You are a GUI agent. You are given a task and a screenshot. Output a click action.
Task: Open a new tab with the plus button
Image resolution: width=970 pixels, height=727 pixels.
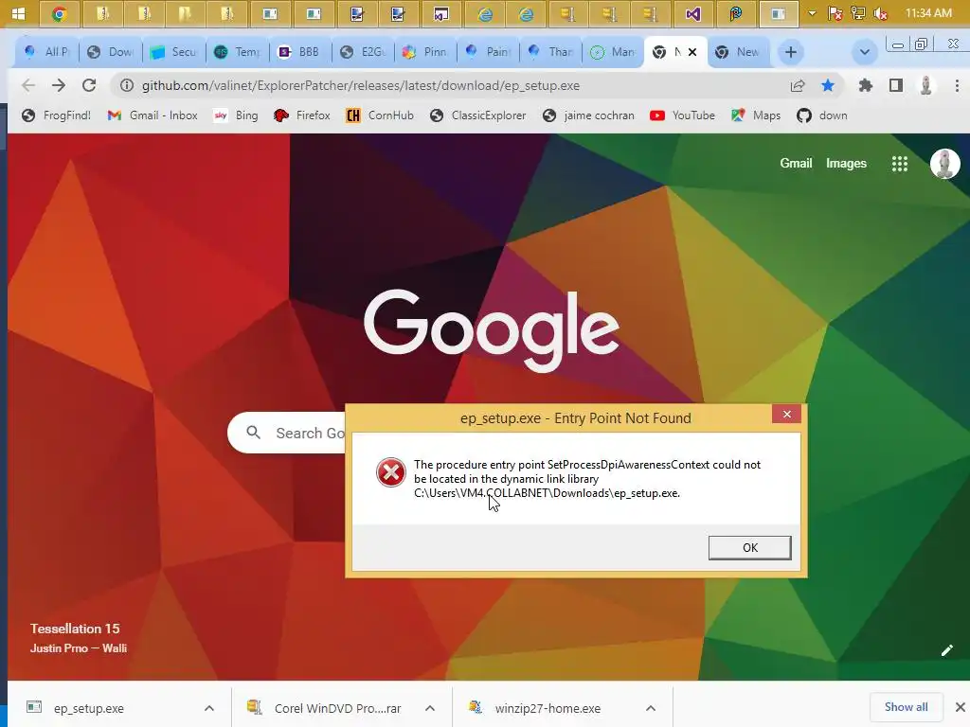[x=791, y=52]
